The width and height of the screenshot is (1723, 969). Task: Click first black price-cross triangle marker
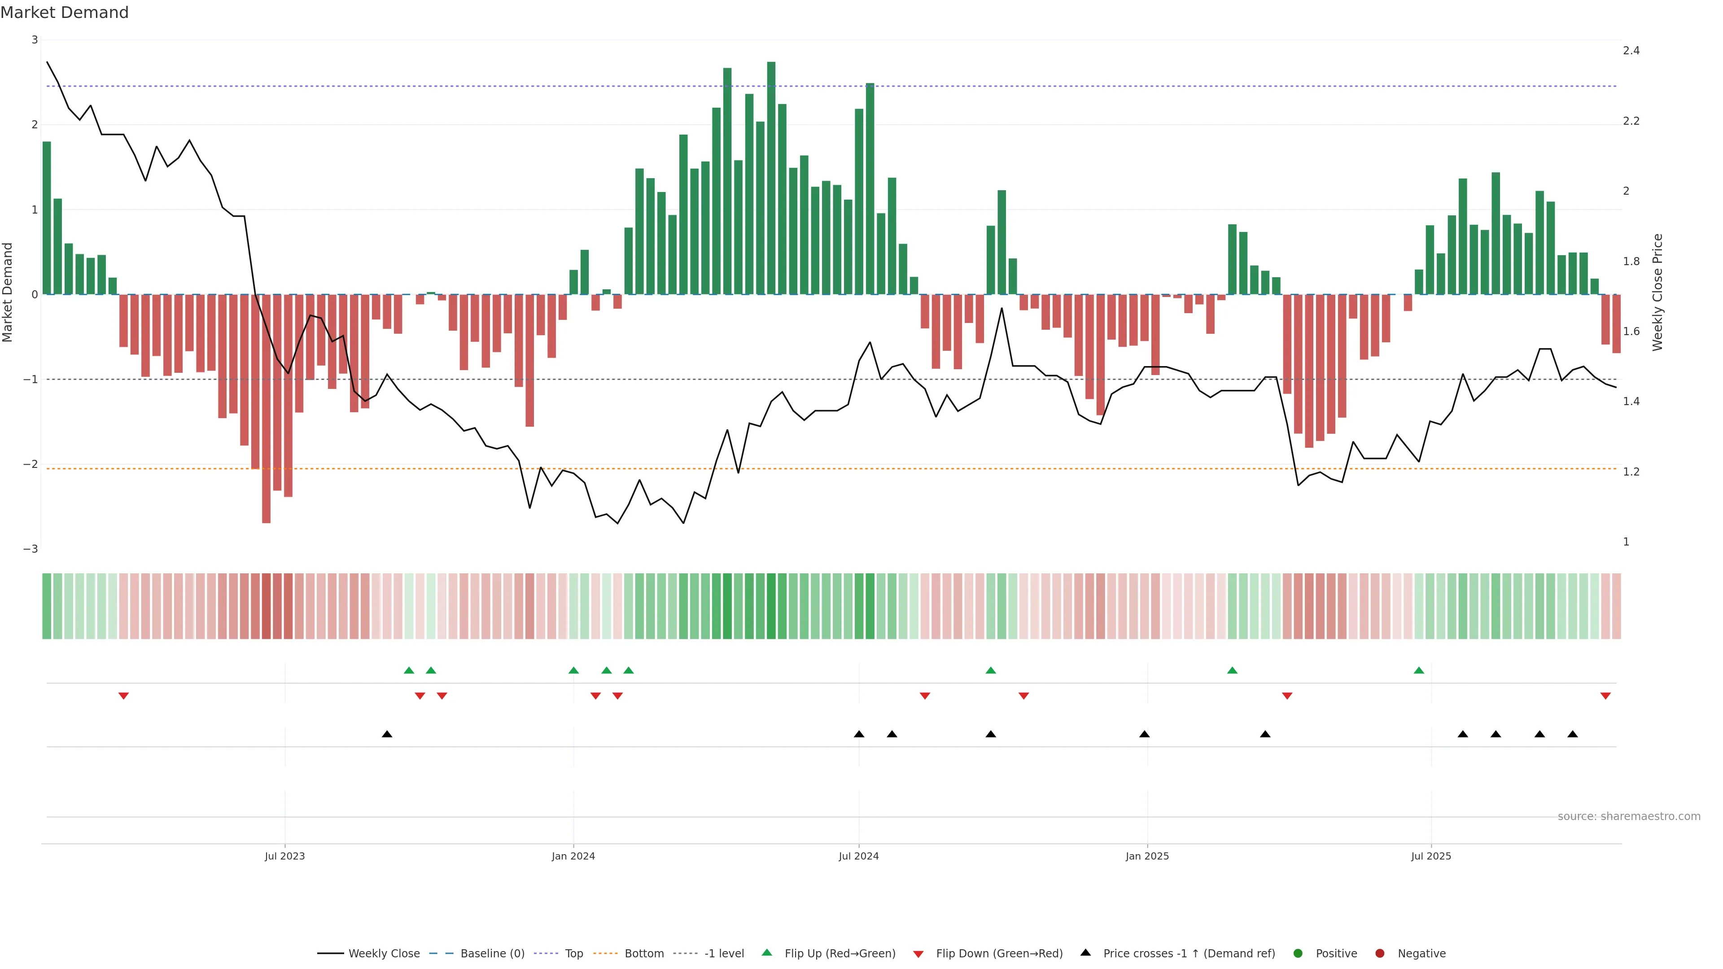pos(387,734)
